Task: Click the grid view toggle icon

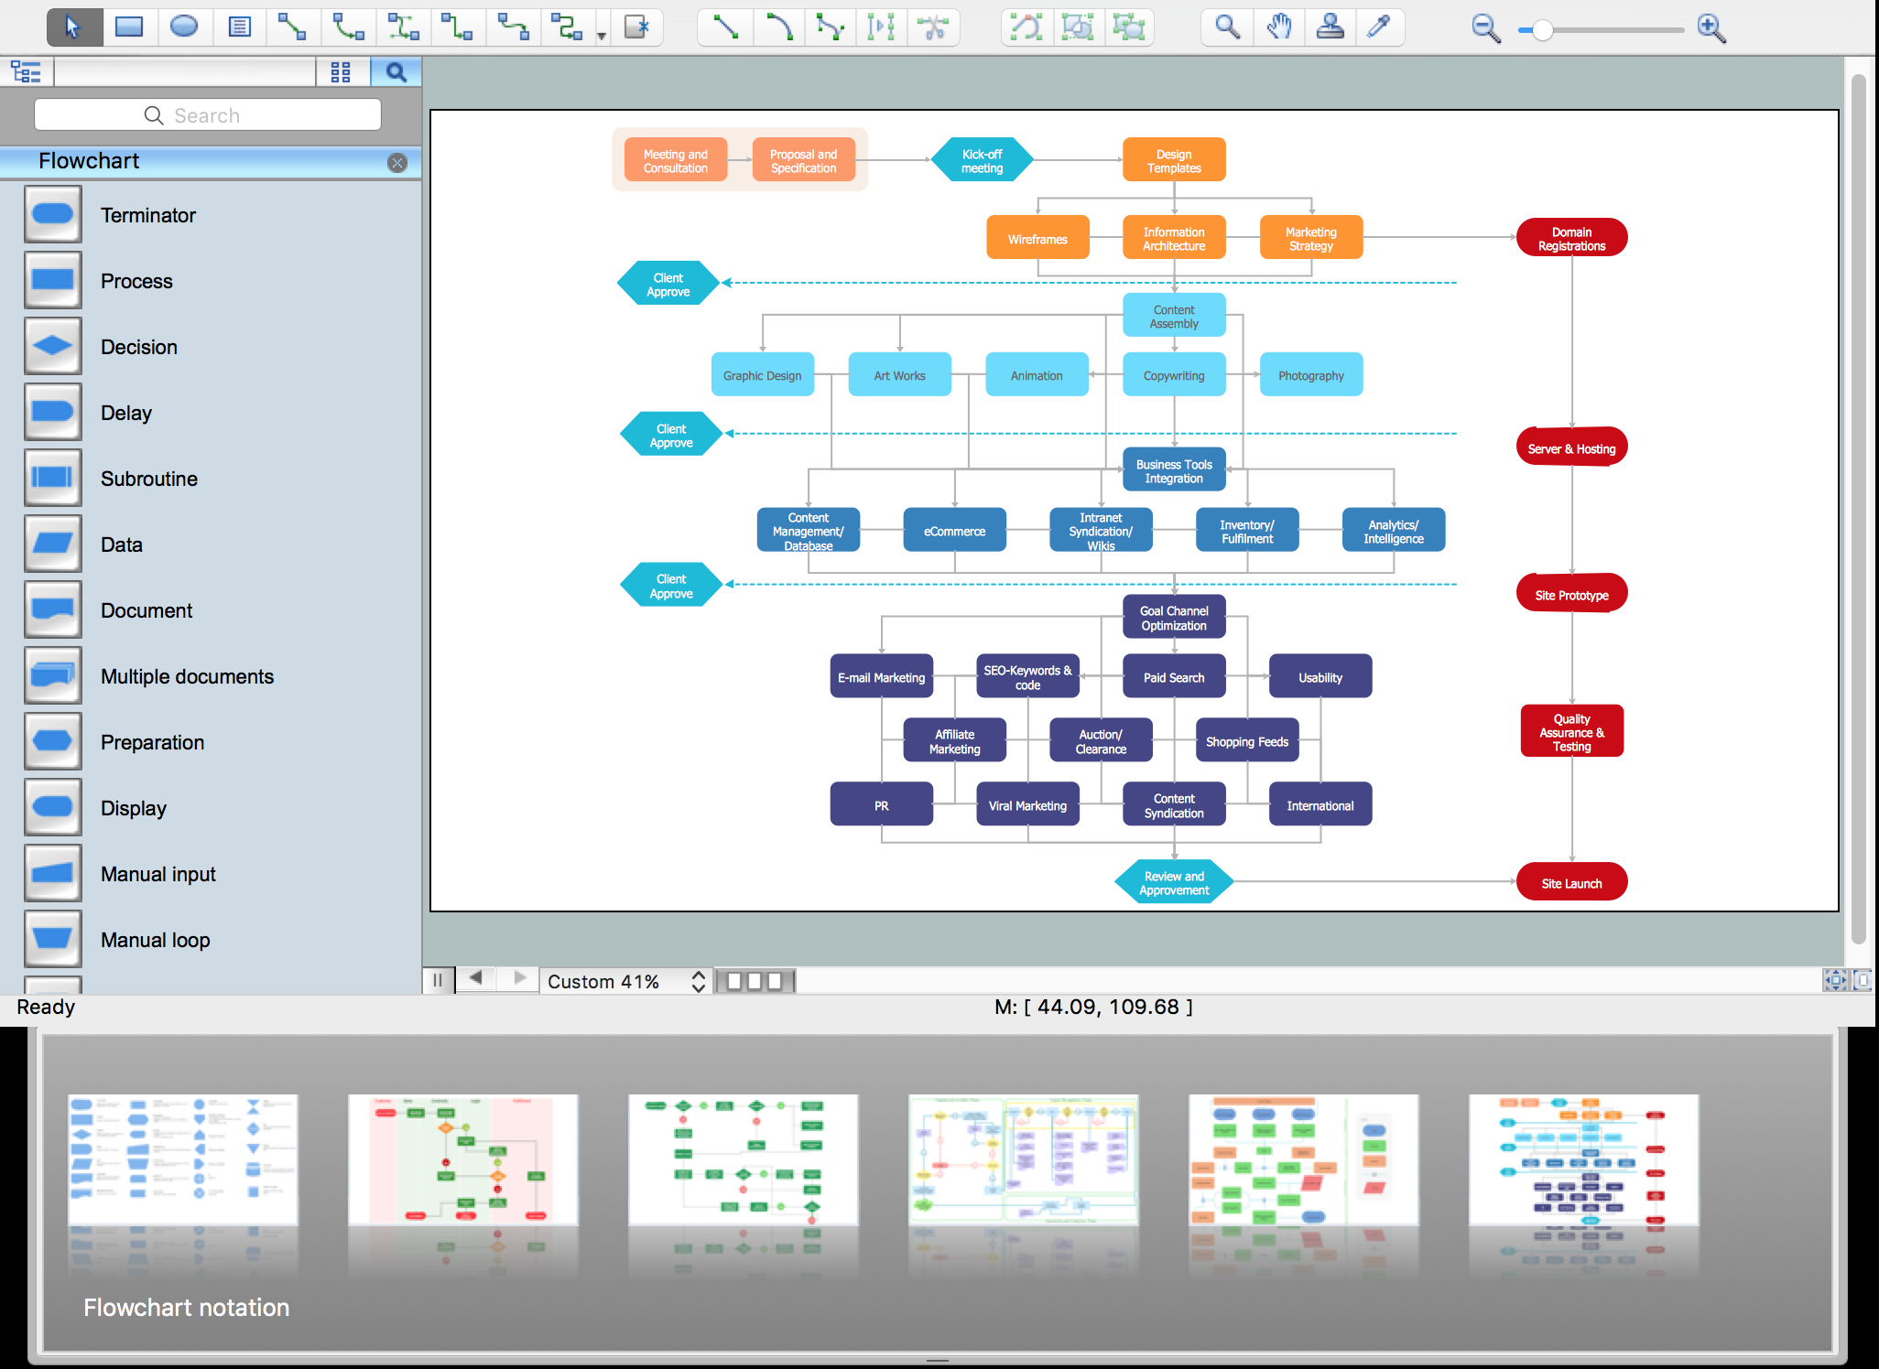Action: click(342, 70)
